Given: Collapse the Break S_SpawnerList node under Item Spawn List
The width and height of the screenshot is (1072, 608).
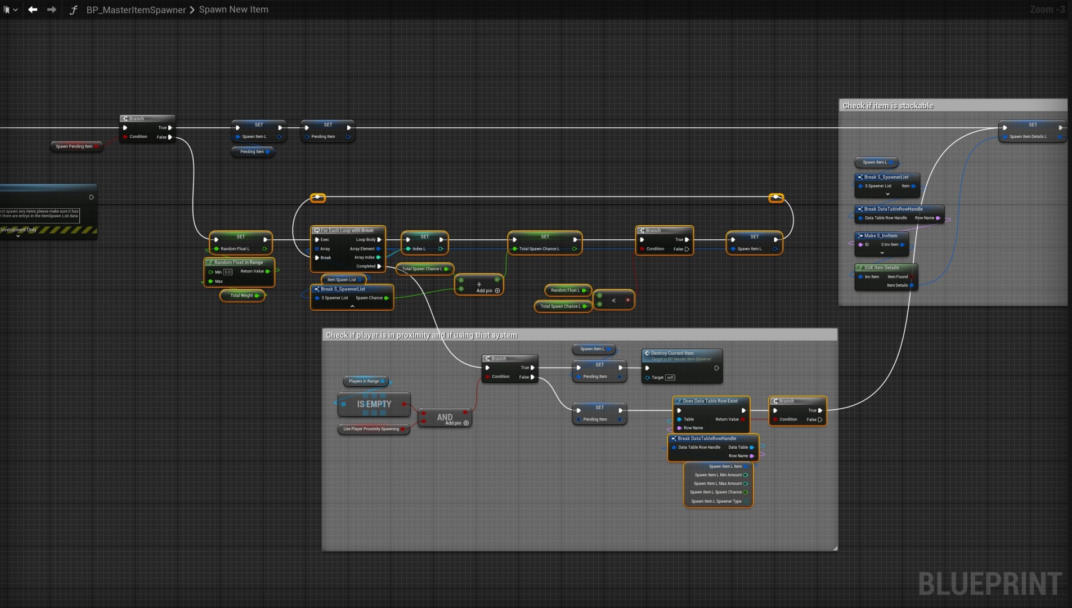Looking at the screenshot, I should [x=352, y=306].
